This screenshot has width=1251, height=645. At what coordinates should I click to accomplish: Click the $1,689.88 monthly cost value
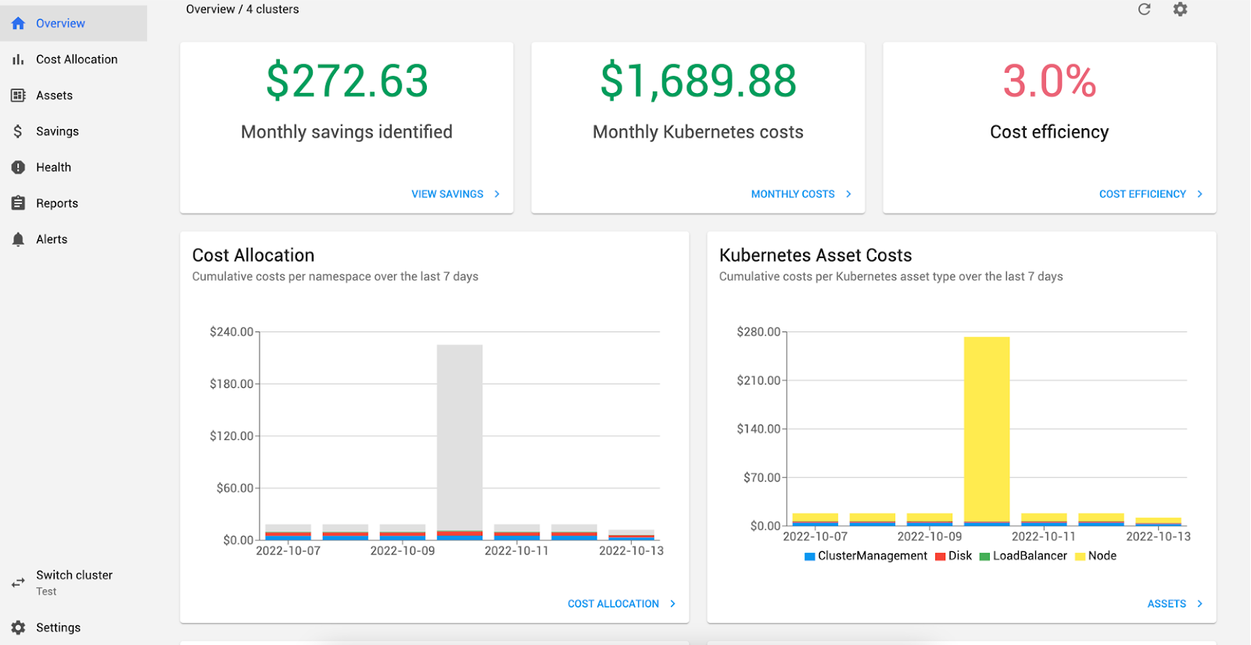click(x=698, y=81)
